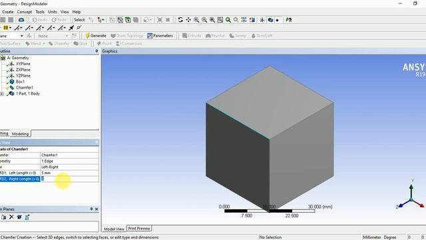Click New Sketch icon beside None dropdown
The width and height of the screenshot is (426, 240).
[74, 35]
